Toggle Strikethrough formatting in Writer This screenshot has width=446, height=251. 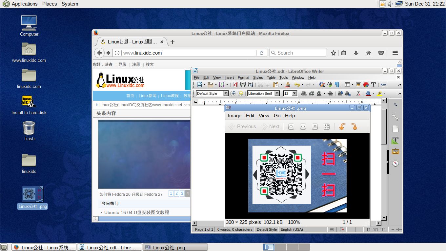tap(330, 93)
